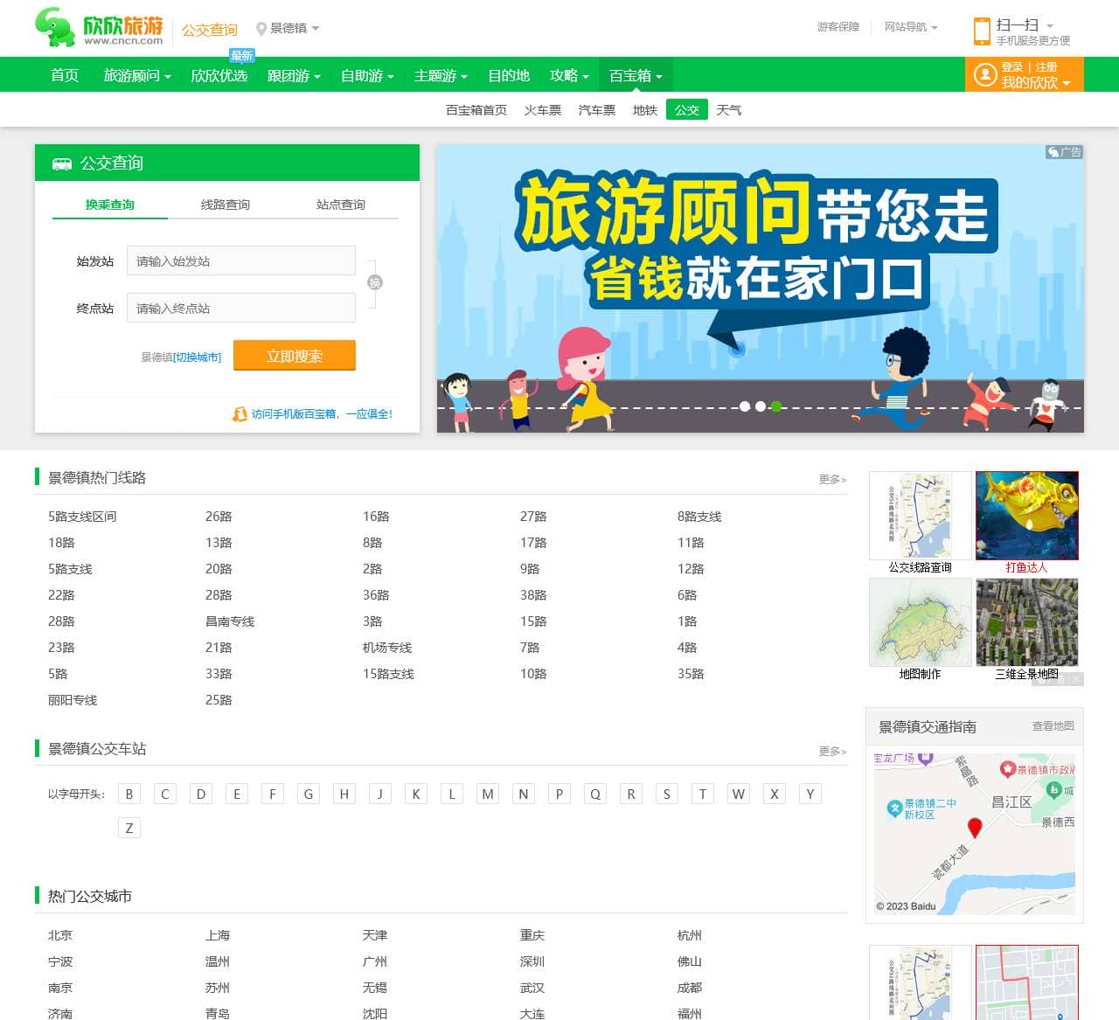Select the green third carousel dot
The image size is (1119, 1020).
click(x=776, y=406)
